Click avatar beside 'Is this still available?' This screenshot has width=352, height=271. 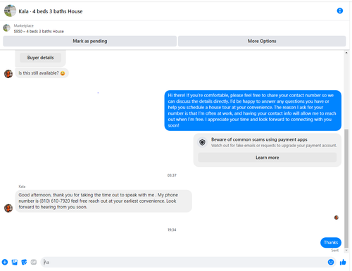coord(8,74)
